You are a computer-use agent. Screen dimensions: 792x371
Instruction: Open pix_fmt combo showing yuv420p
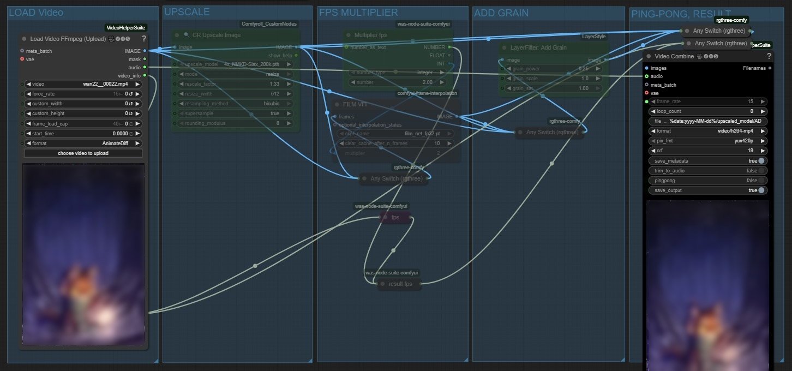coord(707,141)
